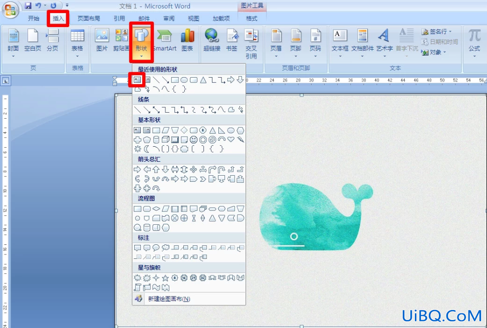Image resolution: width=487 pixels, height=328 pixels.
Task: Open the 公式 equation button
Action: click(x=474, y=44)
